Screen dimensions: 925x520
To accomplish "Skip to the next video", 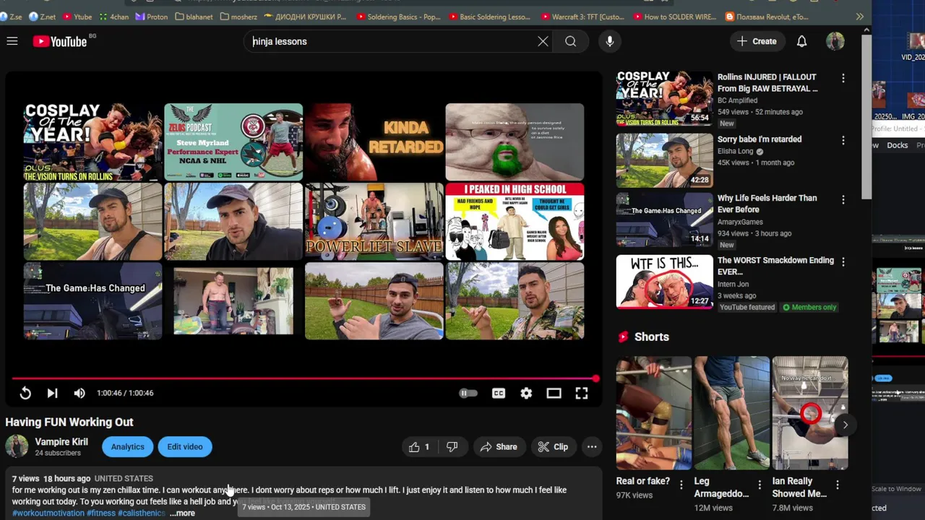I will [52, 393].
